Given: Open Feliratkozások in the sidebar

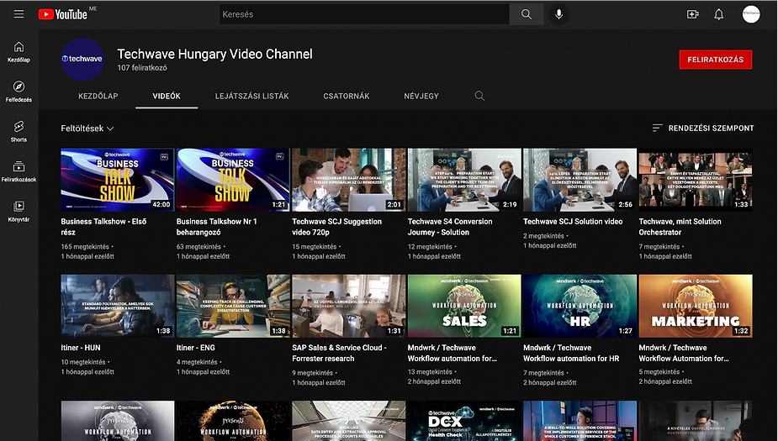Looking at the screenshot, I should click(x=19, y=171).
